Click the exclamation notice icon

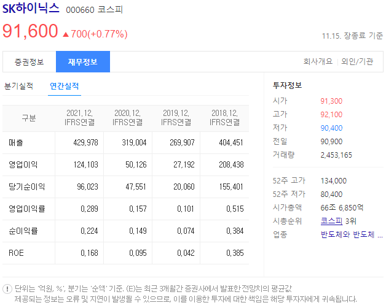coord(7,289)
